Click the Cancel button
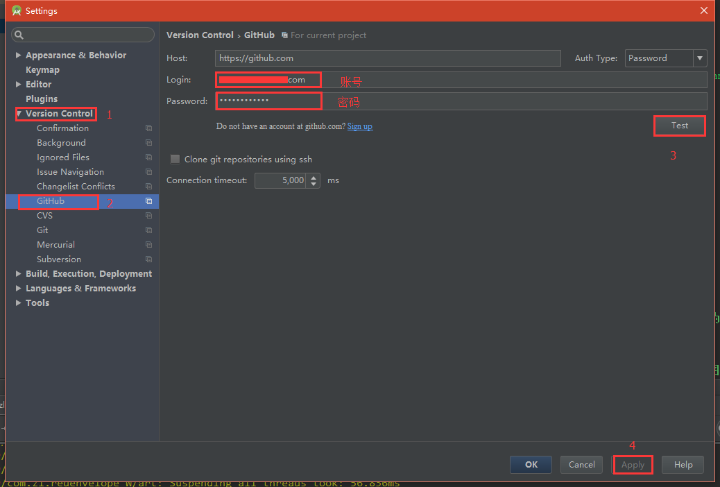This screenshot has height=487, width=720. tap(582, 465)
